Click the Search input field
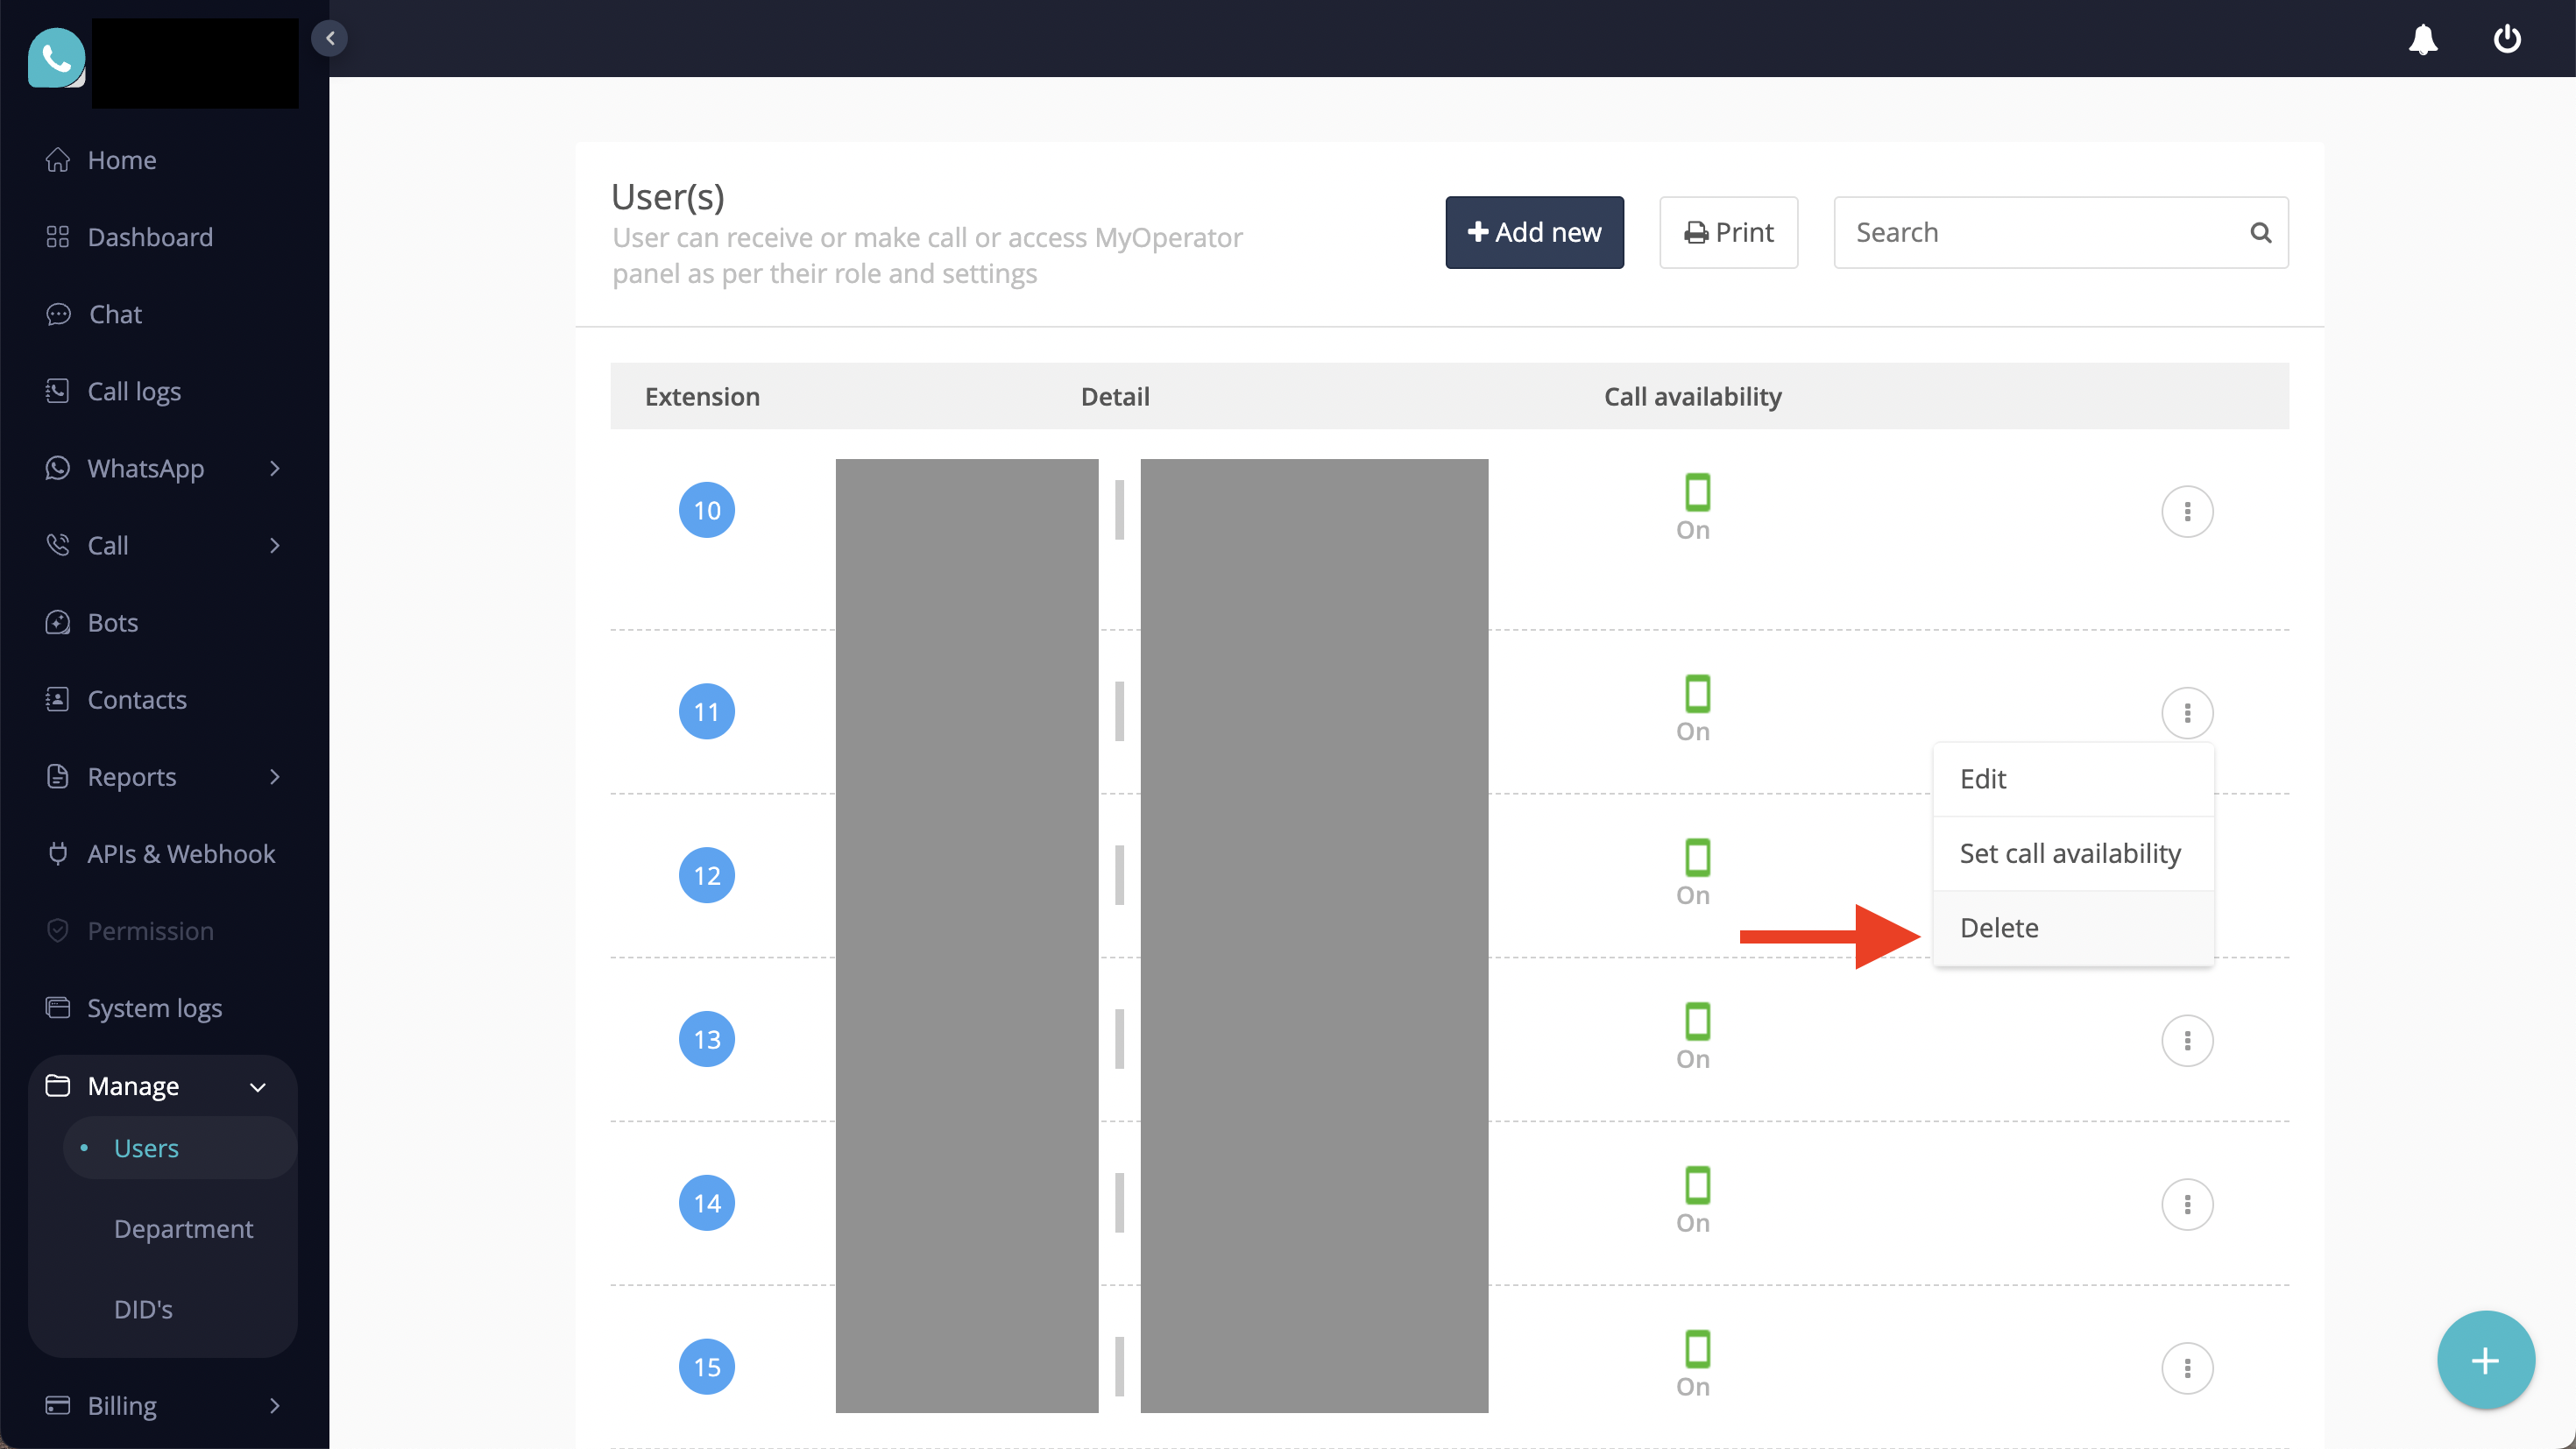 (x=2040, y=232)
